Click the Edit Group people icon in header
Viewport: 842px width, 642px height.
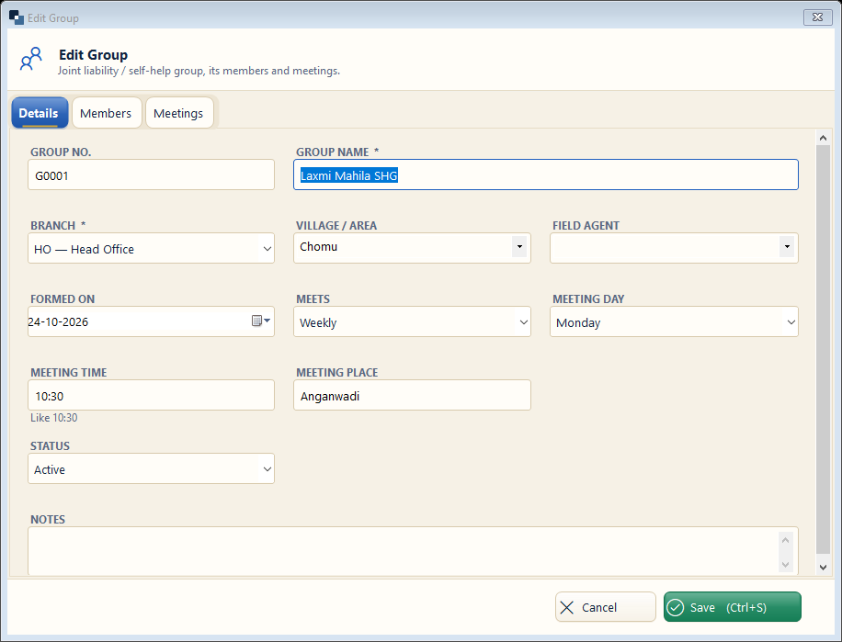31,59
